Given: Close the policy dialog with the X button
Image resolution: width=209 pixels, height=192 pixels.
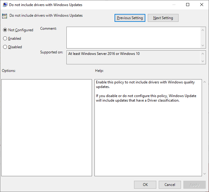Looking at the screenshot, I should (202, 5).
